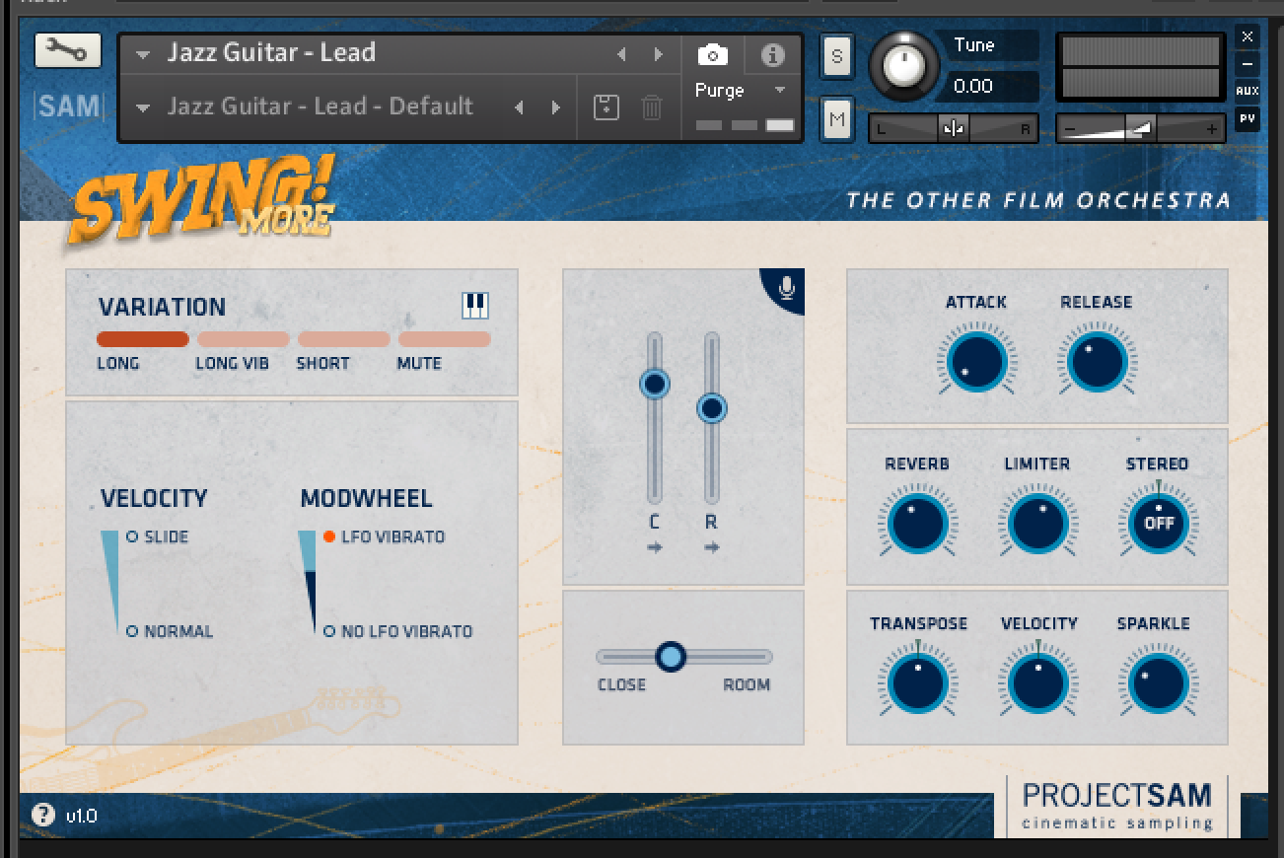Go to the previous snapshot arrow
The height and width of the screenshot is (858, 1284).
(x=519, y=107)
